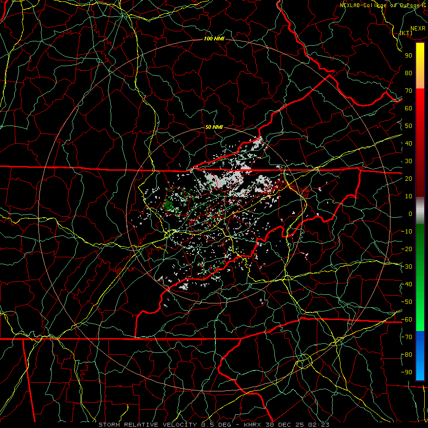Click the positive 10 scale value
This screenshot has height=428, width=428.
(x=409, y=196)
